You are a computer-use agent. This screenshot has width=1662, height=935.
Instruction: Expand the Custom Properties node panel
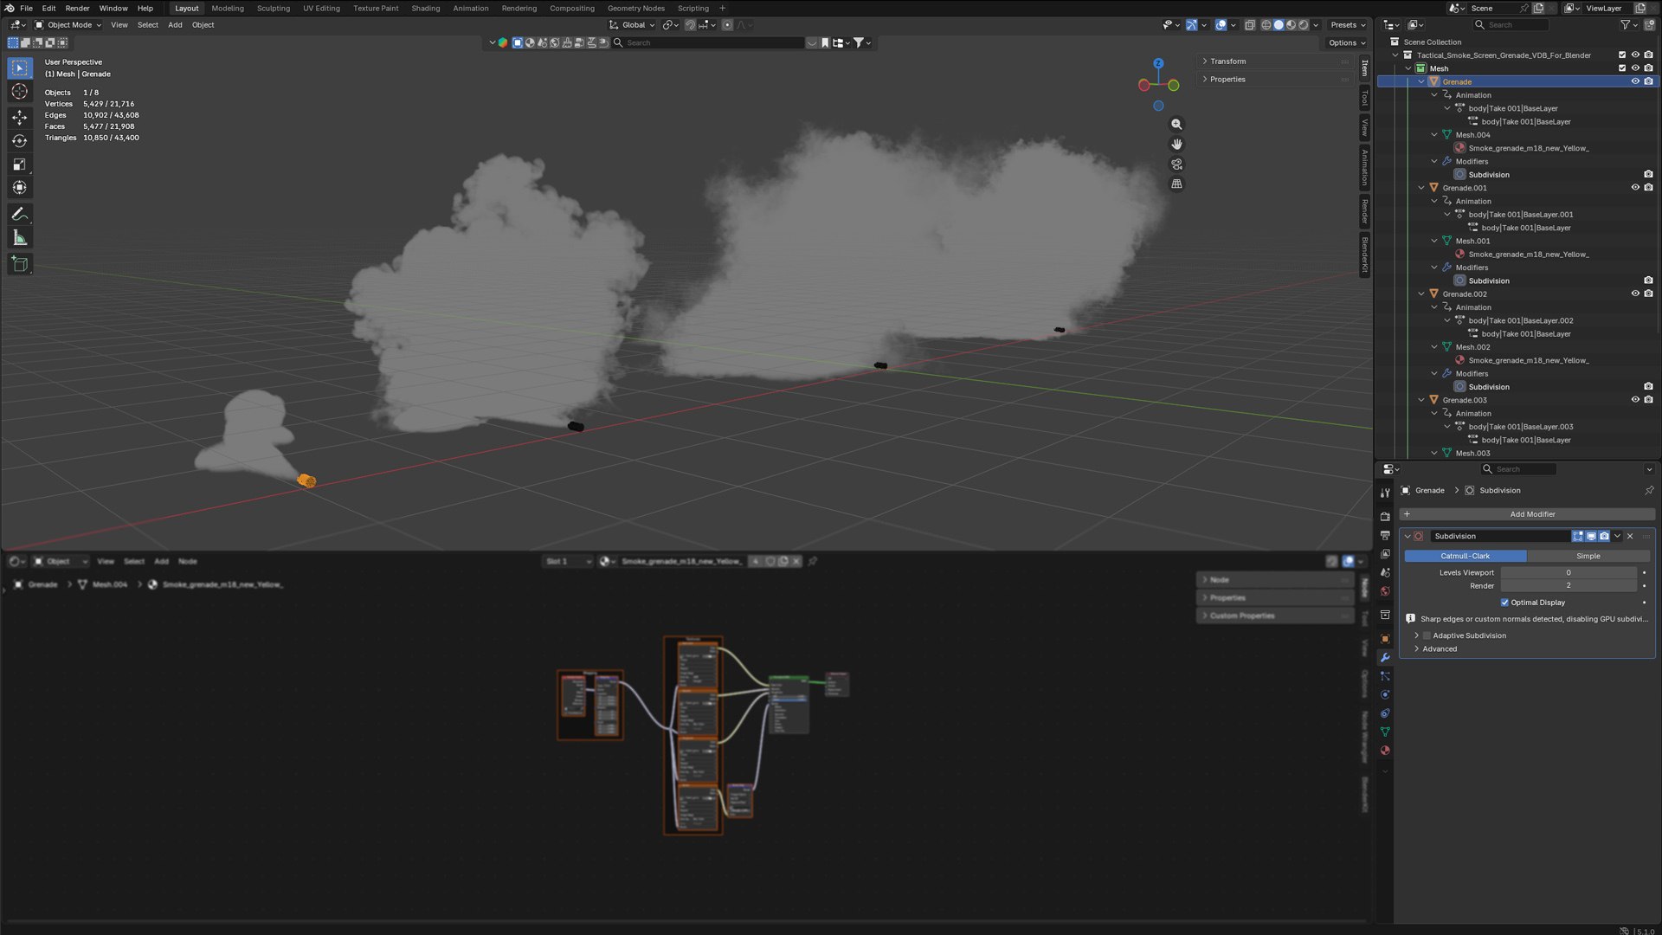tap(1240, 616)
